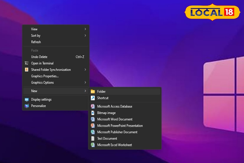Image resolution: width=244 pixels, height=163 pixels.
Task: Click the Microsoft Word Document icon
Action: point(93,120)
